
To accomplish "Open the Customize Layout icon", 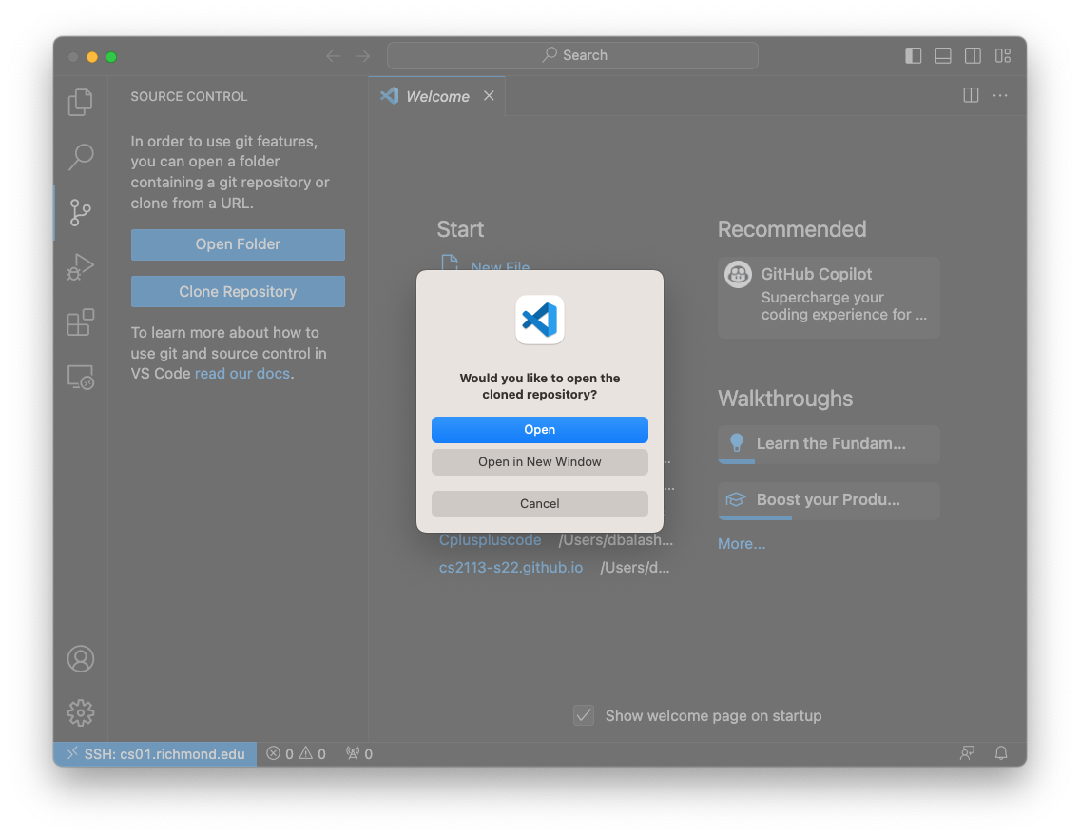I will (x=1003, y=56).
